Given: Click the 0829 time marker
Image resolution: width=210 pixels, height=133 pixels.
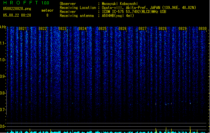Looking at the screenshot, I should click(x=183, y=29).
